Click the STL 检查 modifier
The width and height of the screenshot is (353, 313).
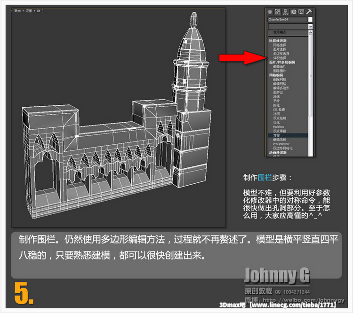pos(280,110)
